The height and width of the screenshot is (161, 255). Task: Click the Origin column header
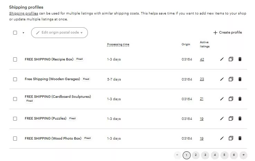point(186,44)
